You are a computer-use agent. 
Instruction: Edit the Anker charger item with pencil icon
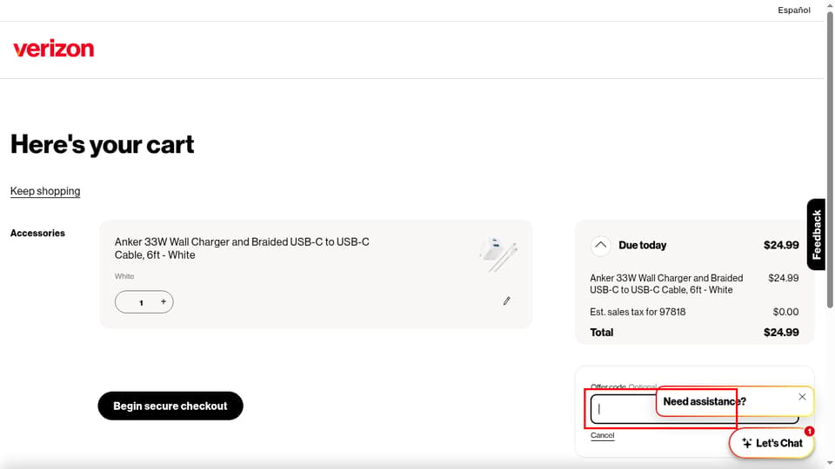coord(506,301)
